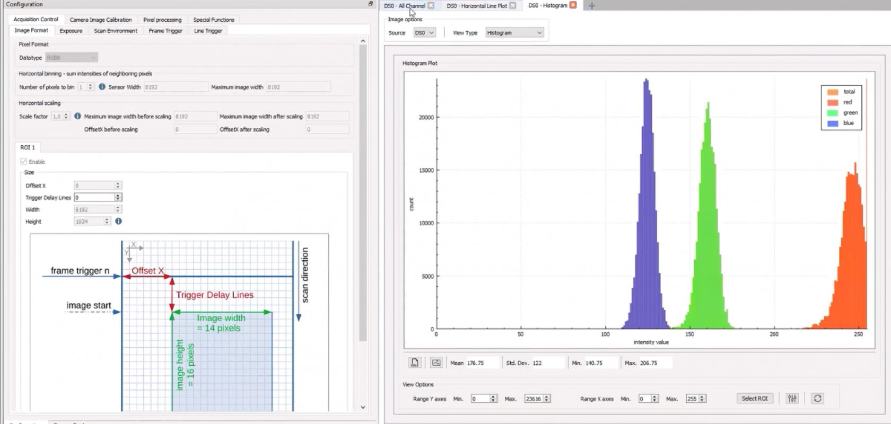The width and height of the screenshot is (891, 424).
Task: Select the Scan Environment sub-tab
Action: [x=116, y=31]
